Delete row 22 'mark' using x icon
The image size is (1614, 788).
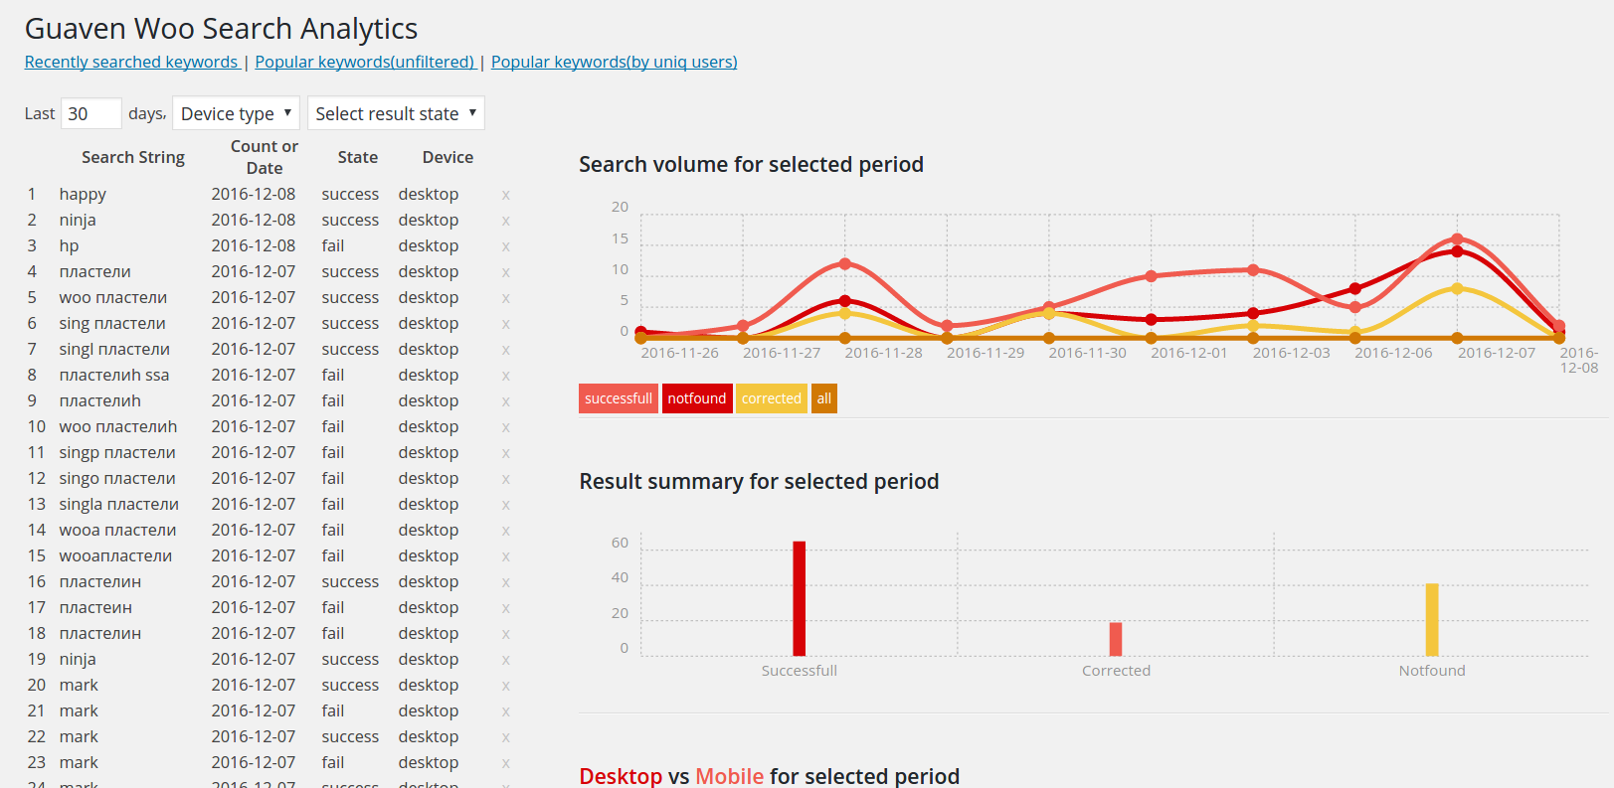(x=505, y=737)
